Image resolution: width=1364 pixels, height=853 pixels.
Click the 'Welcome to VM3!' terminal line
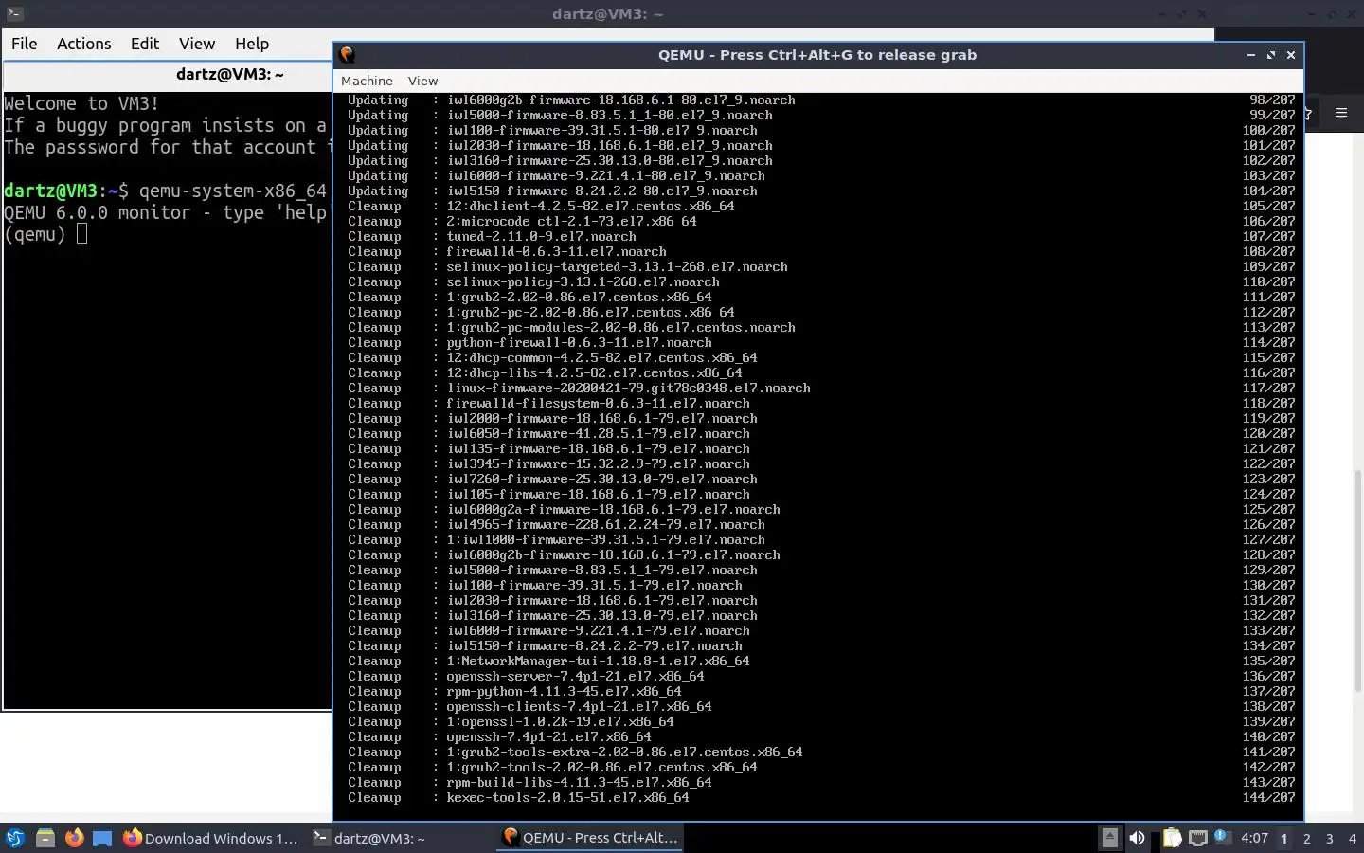[x=81, y=103]
